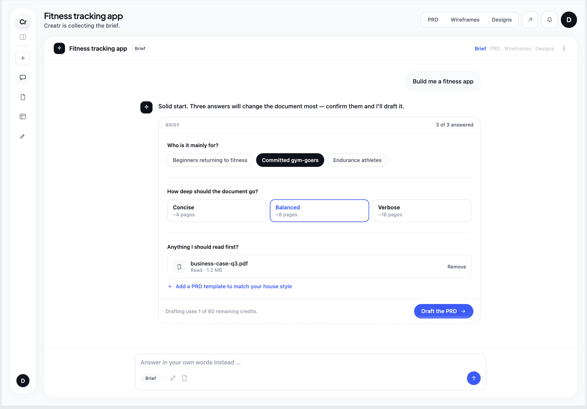The width and height of the screenshot is (587, 409).
Task: Open the wireframe layout sidebar icon
Action: point(23,117)
